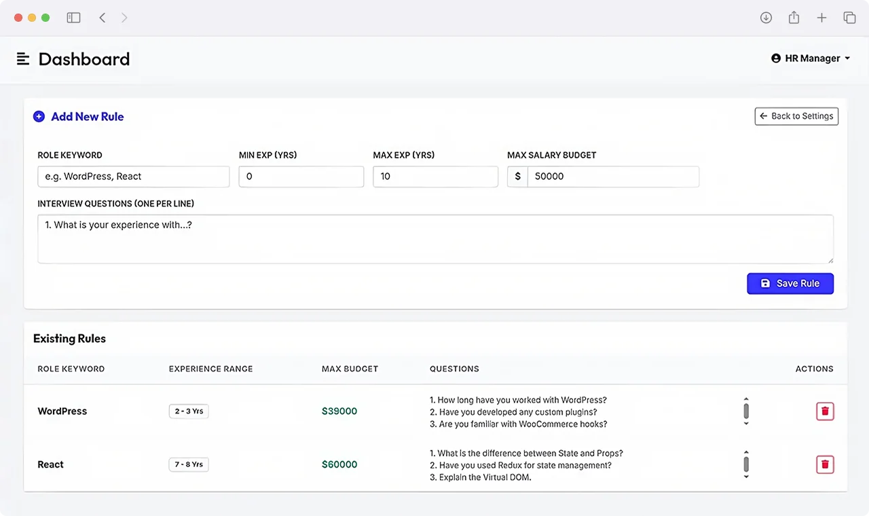Select the WordPress role keyword cell
The width and height of the screenshot is (869, 516).
coord(62,411)
